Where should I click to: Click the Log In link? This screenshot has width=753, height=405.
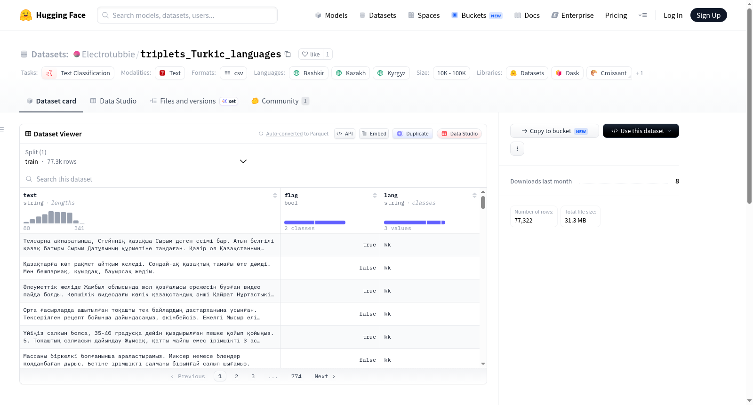[673, 15]
